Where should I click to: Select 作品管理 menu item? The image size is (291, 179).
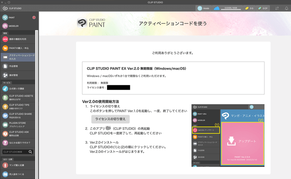18,66
